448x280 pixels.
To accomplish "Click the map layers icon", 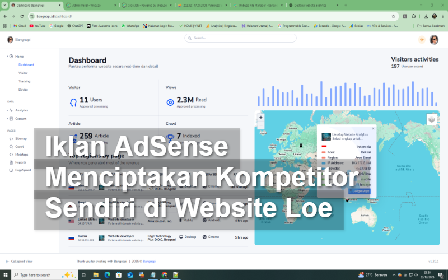I will click(431, 119).
